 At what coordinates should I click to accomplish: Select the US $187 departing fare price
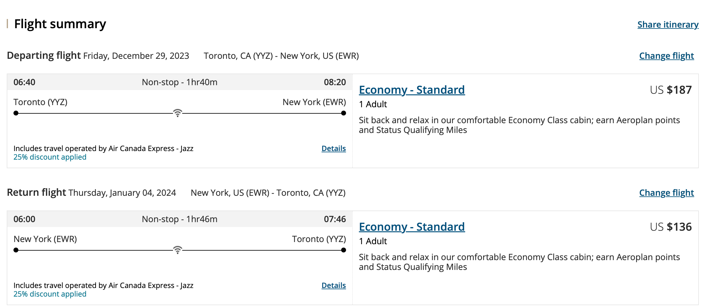[x=671, y=90]
